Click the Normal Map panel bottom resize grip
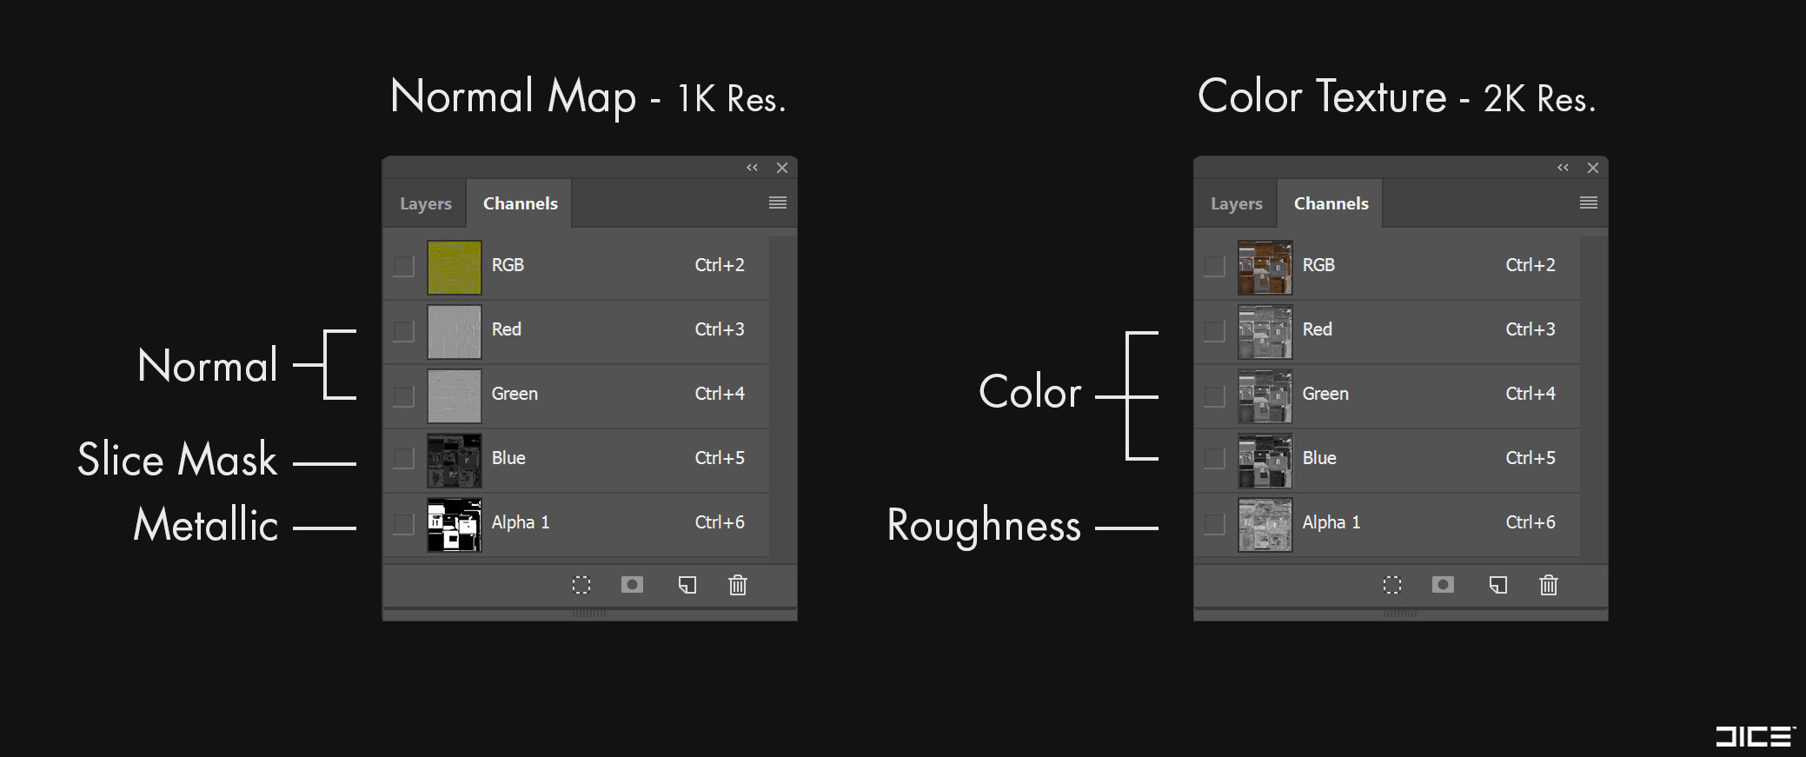Screen dimensions: 1806x757 589,614
